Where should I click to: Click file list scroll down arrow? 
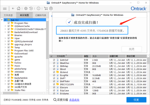click(148, 93)
